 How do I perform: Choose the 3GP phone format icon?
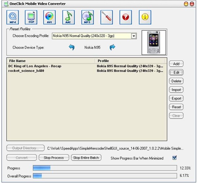click(31, 17)
